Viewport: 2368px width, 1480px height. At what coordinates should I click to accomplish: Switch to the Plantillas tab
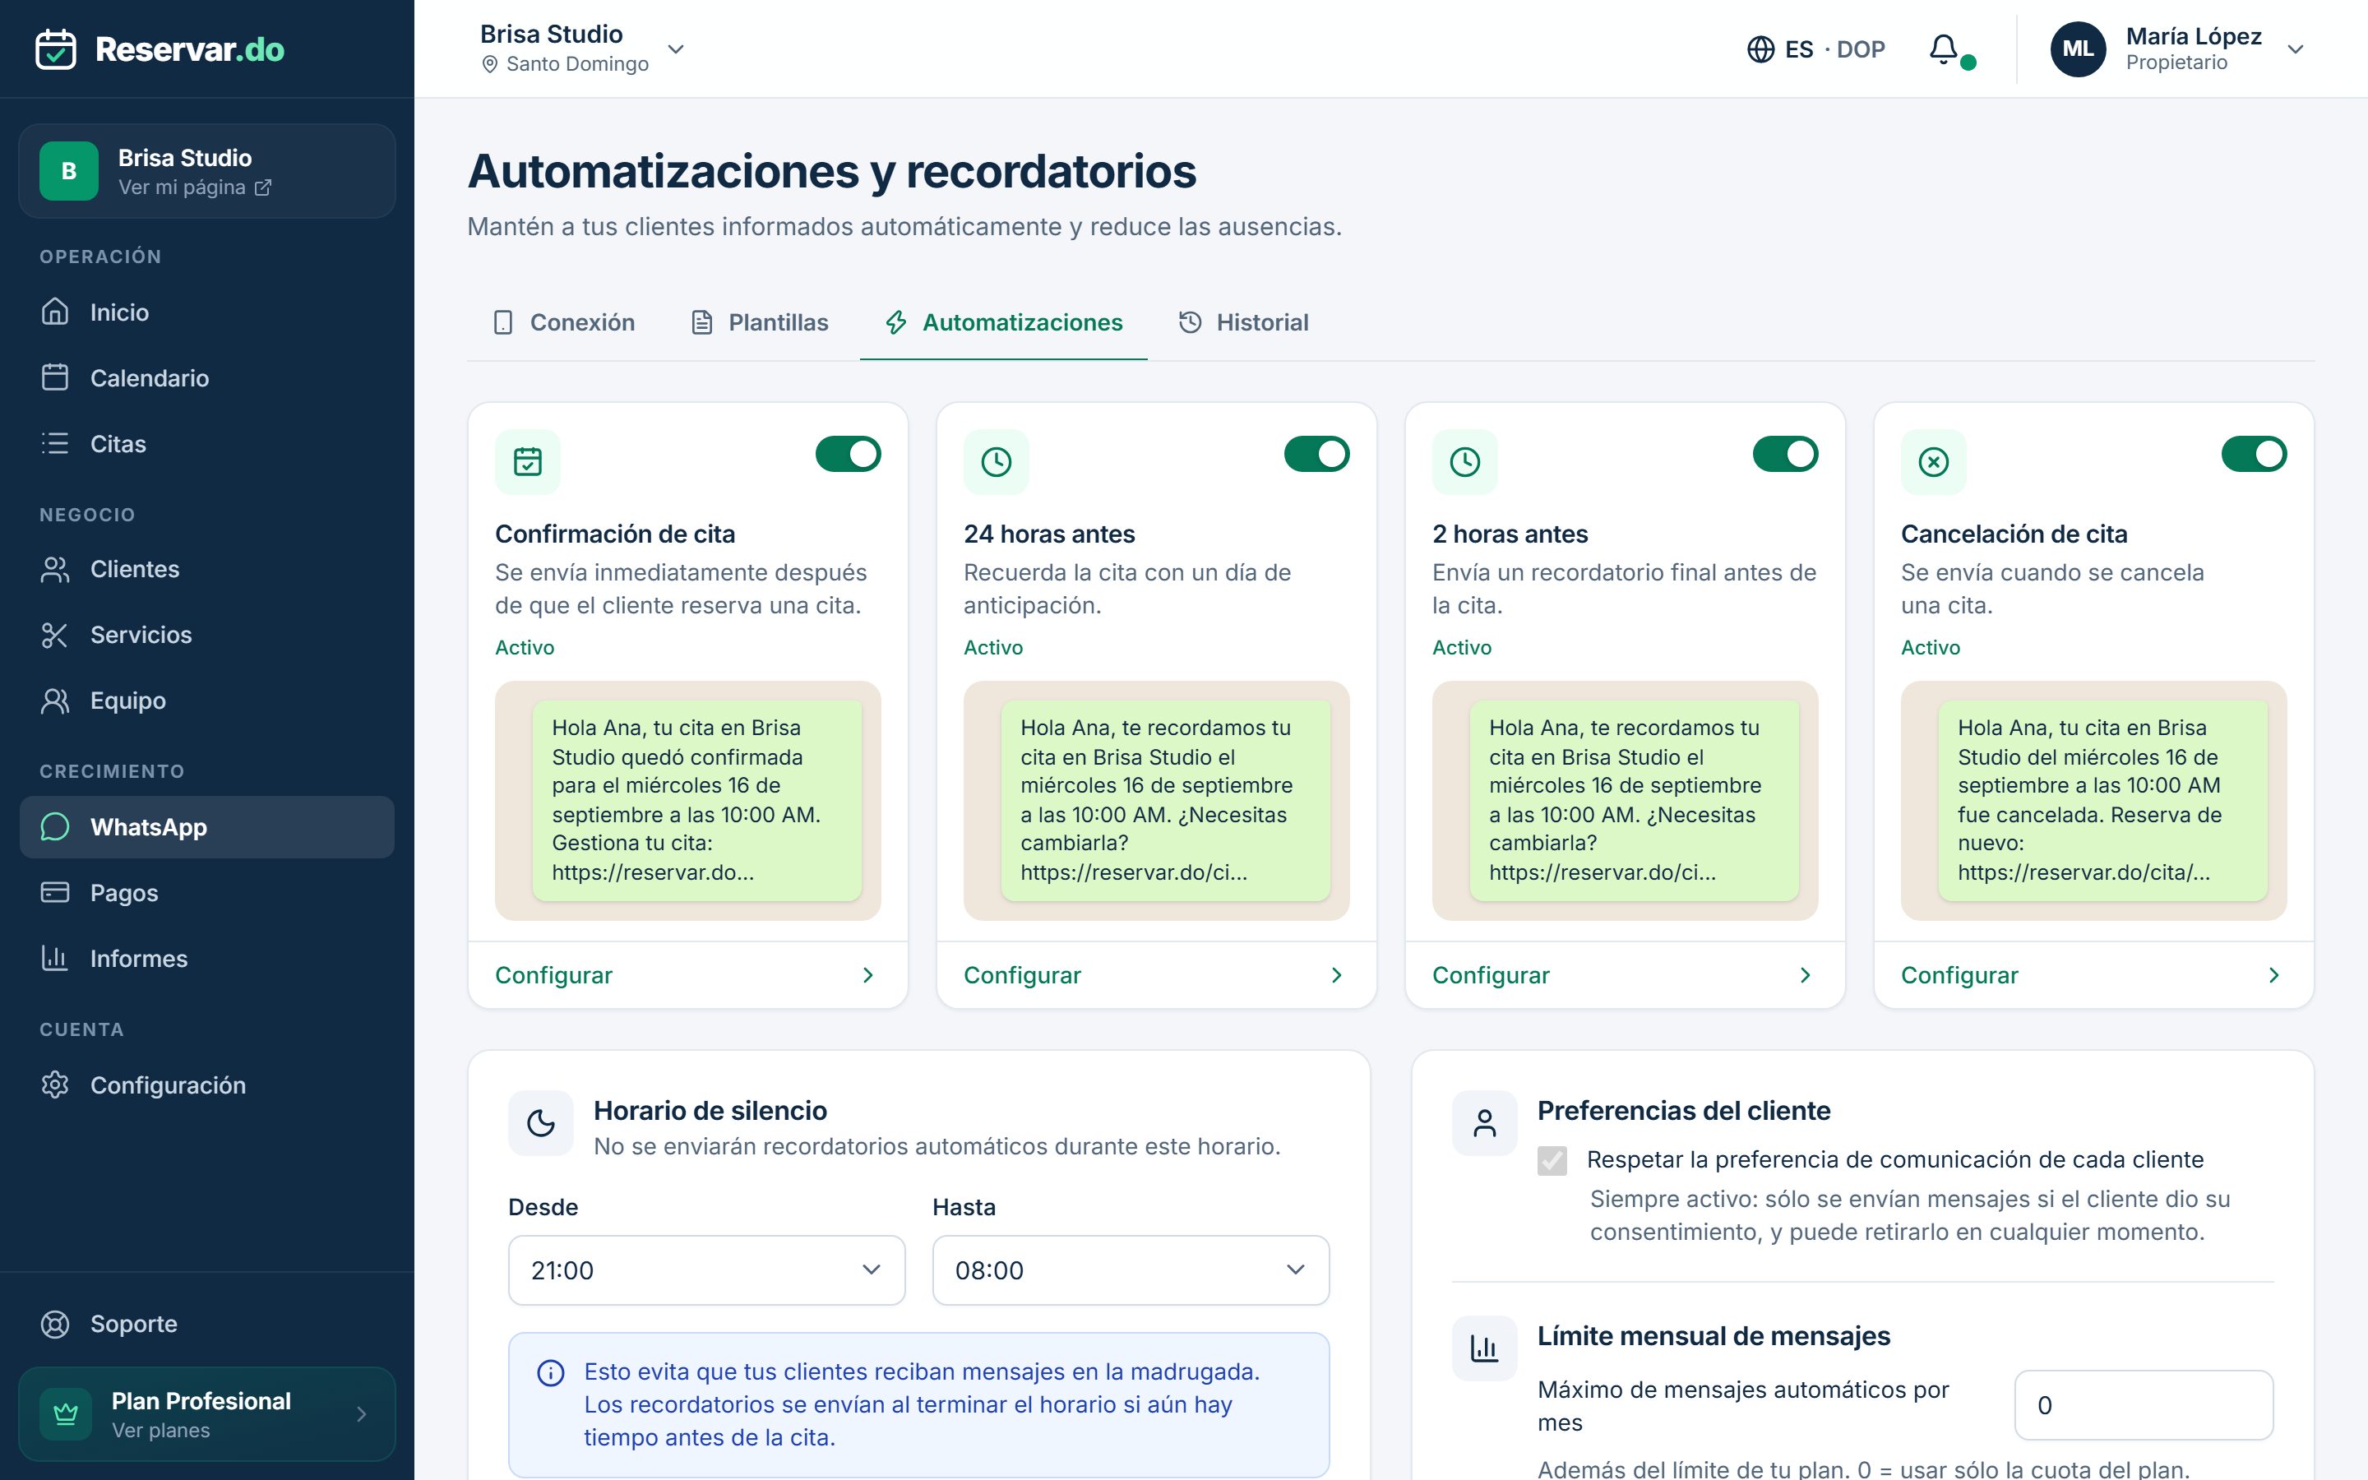[760, 322]
